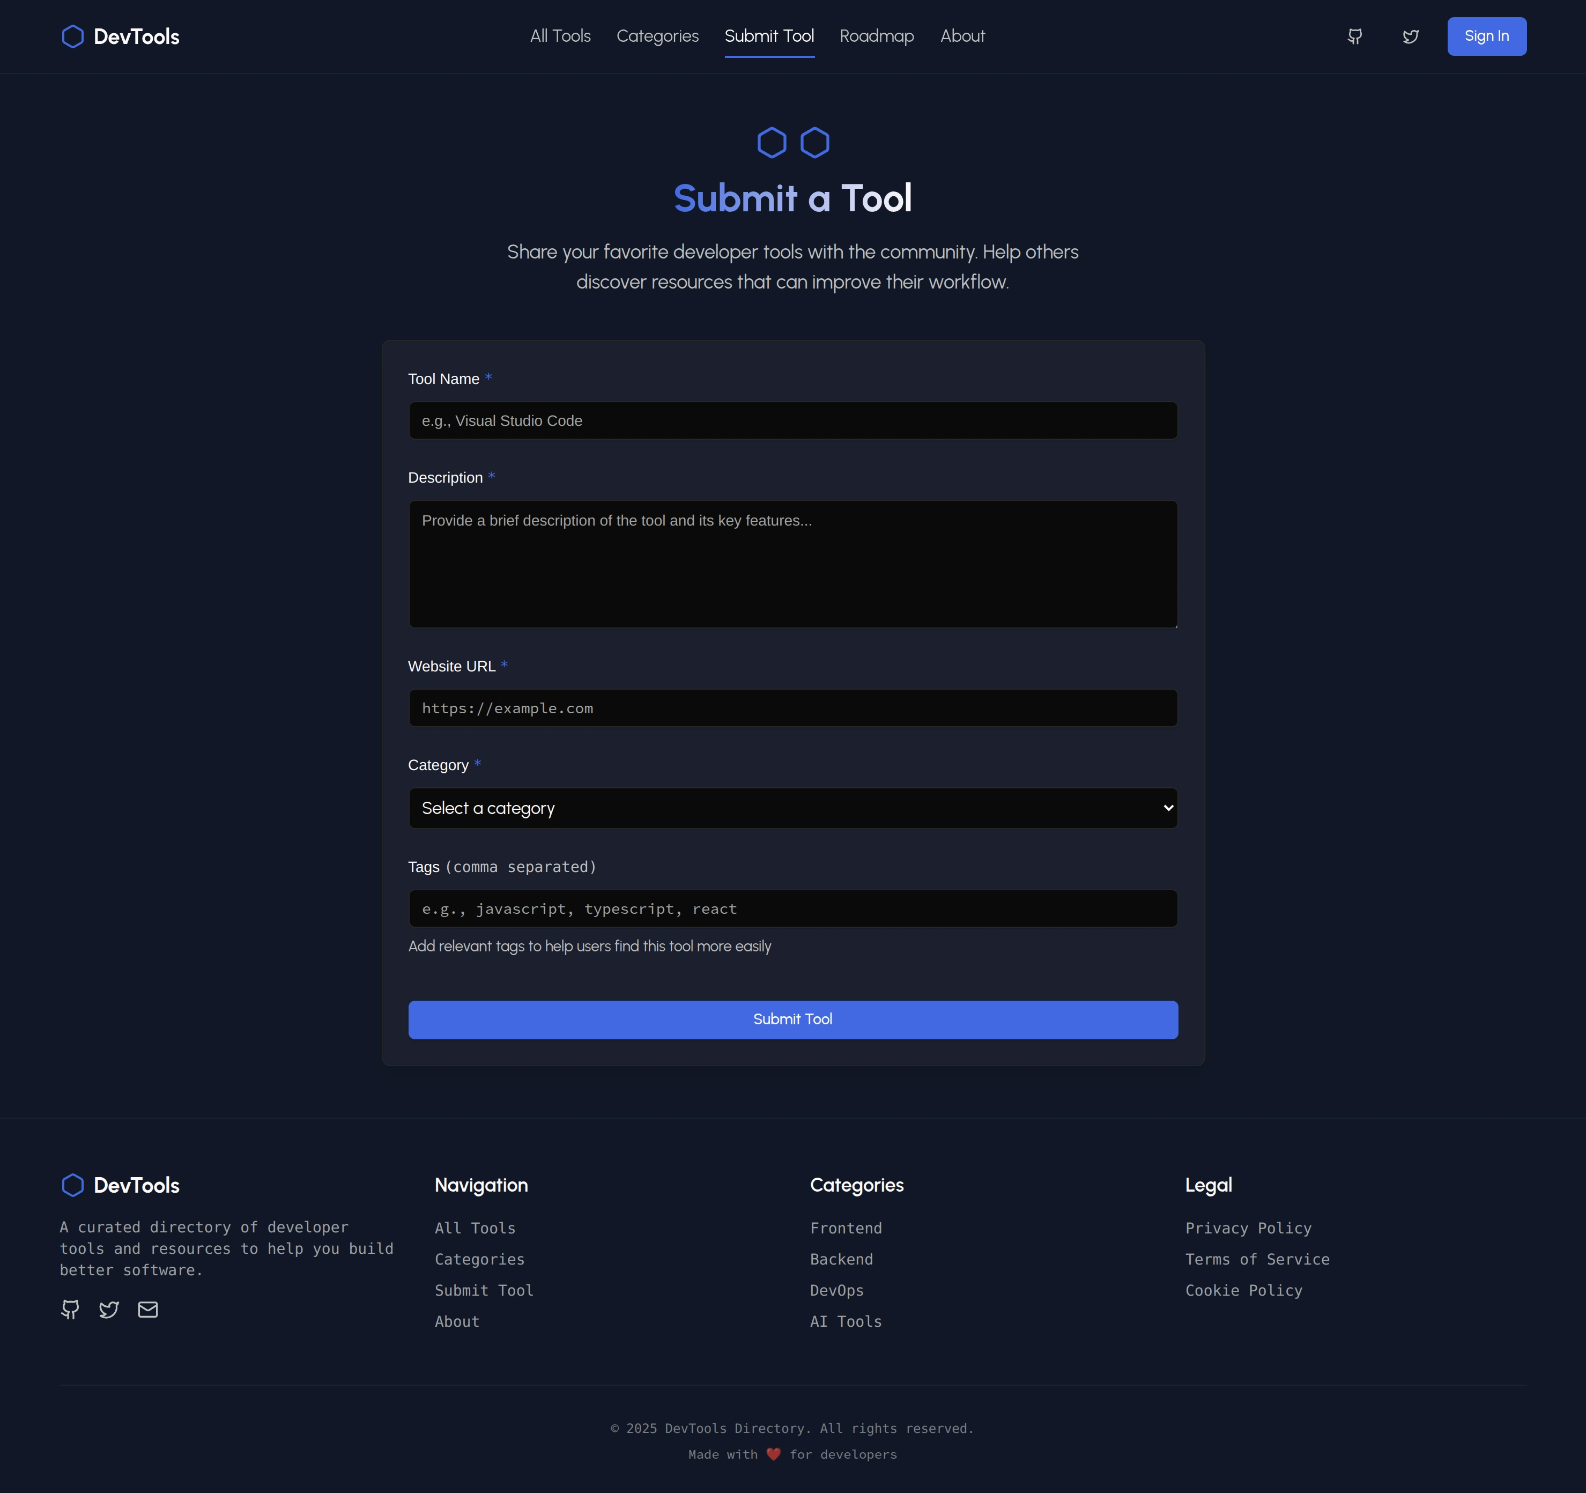Open the About page from header
Viewport: 1586px width, 1493px height.
pyautogui.click(x=962, y=36)
